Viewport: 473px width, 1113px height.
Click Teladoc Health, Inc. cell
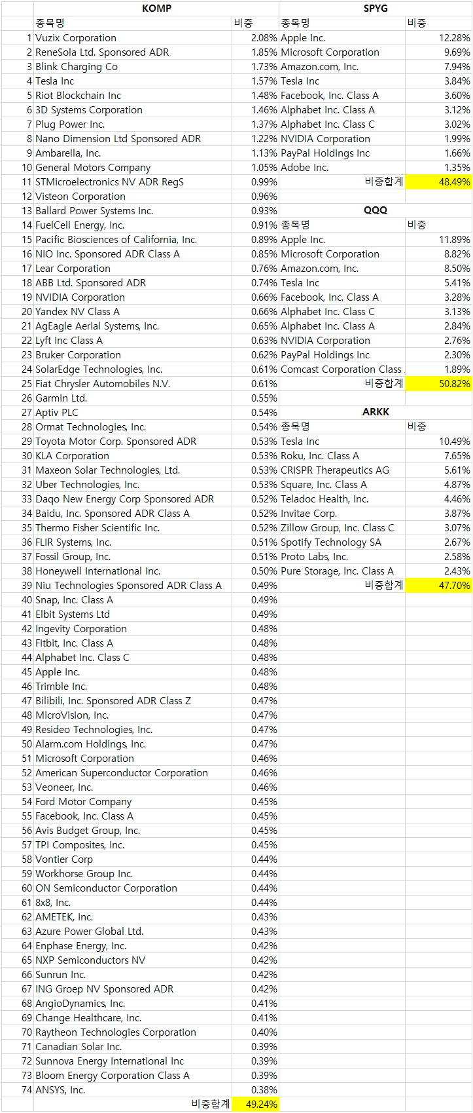pos(342,499)
